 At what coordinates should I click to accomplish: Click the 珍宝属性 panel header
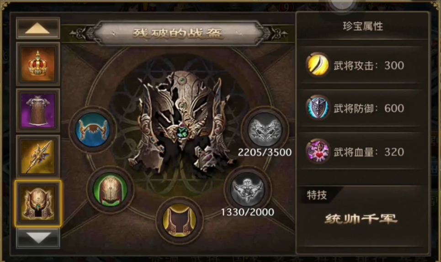click(x=363, y=26)
